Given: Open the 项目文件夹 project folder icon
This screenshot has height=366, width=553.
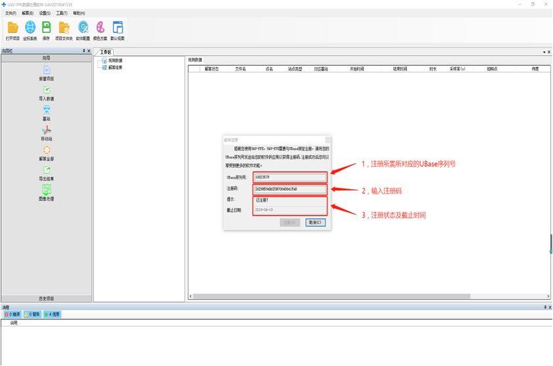Looking at the screenshot, I should click(x=64, y=28).
